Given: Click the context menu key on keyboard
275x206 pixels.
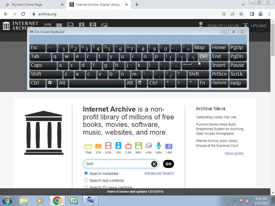Looking at the screenshot, I should (x=142, y=83).
